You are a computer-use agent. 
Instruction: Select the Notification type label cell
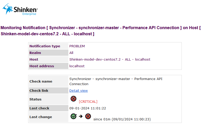45,46
